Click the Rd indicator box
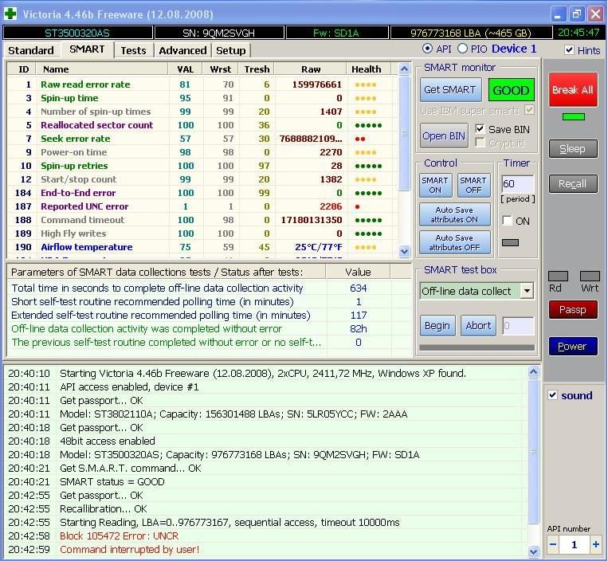The width and height of the screenshot is (608, 561). (559, 276)
